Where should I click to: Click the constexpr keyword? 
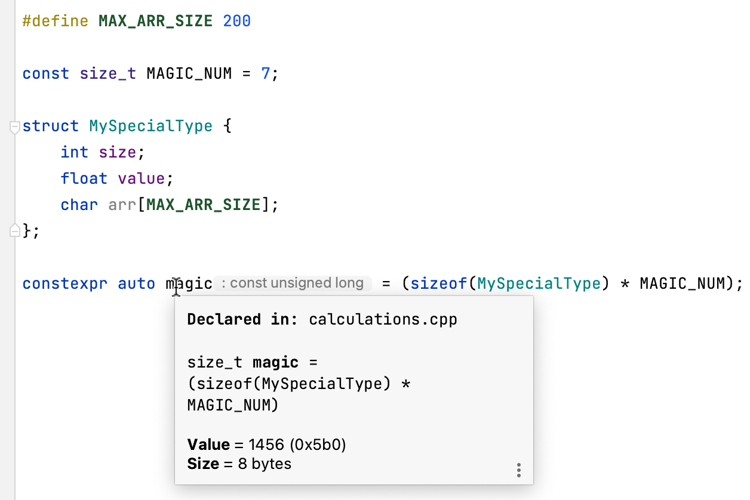(65, 283)
